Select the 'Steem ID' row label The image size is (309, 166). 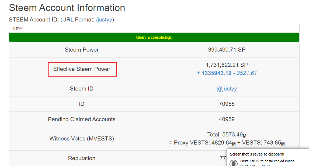pos(82,89)
